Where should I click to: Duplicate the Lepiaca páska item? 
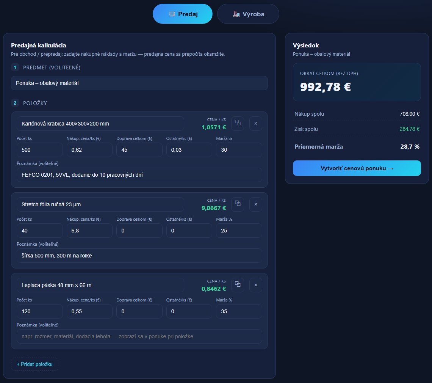tap(238, 285)
